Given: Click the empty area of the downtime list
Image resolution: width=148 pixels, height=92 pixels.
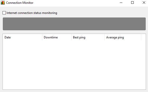Looking at the screenshot, I should [x=74, y=65].
